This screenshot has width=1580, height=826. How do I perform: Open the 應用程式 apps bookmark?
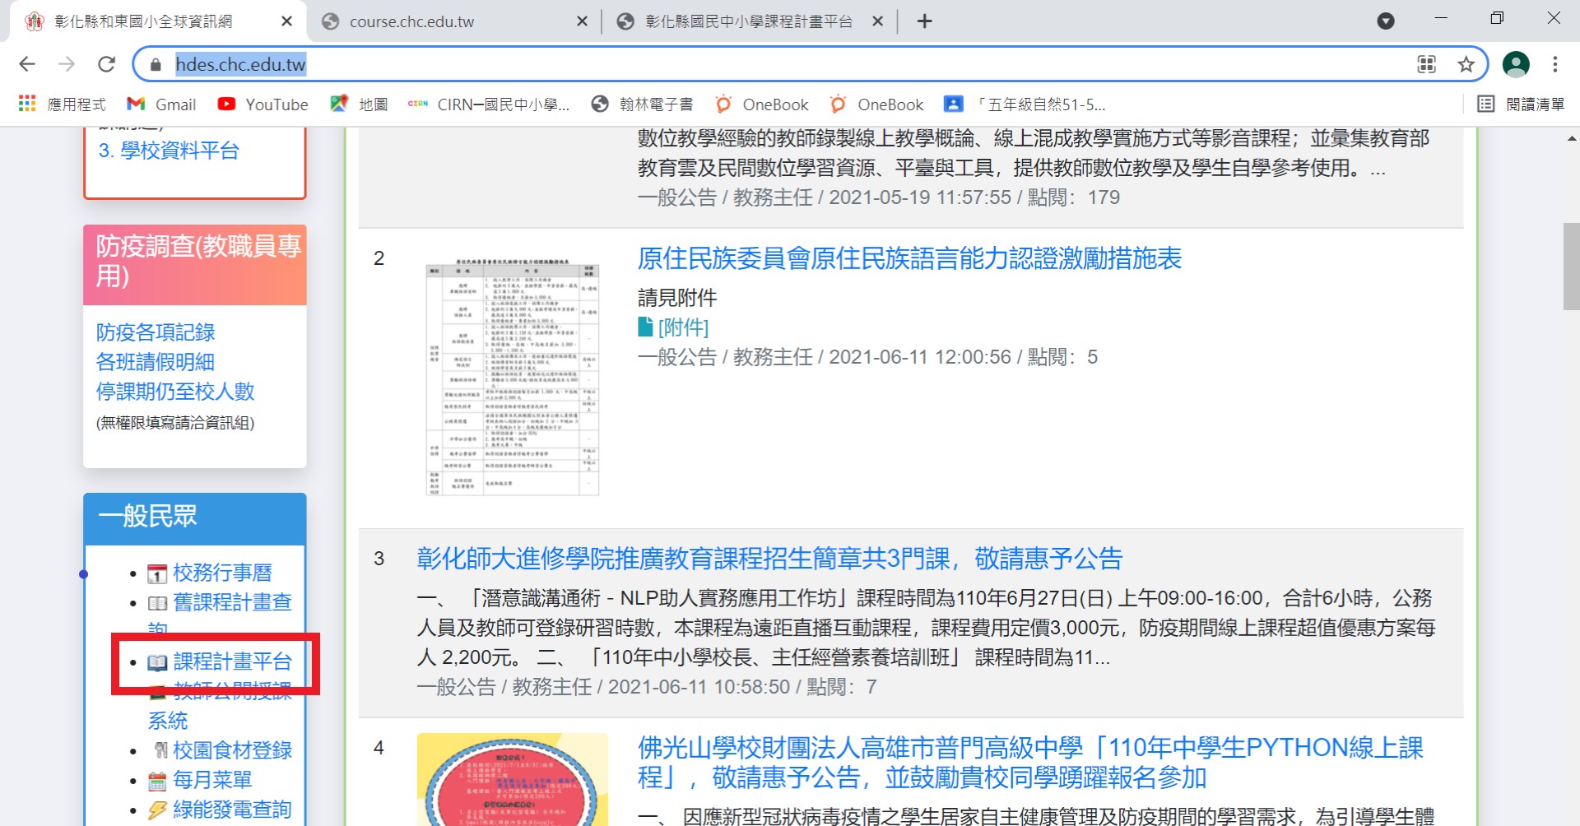pyautogui.click(x=62, y=104)
